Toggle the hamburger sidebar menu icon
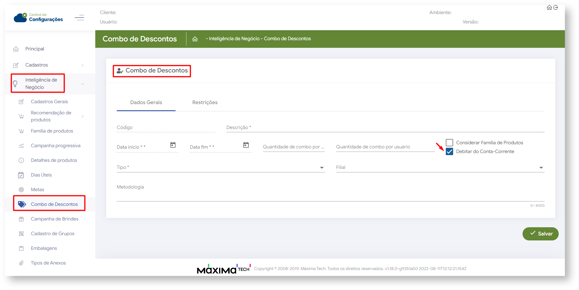This screenshot has width=579, height=290. [x=79, y=18]
